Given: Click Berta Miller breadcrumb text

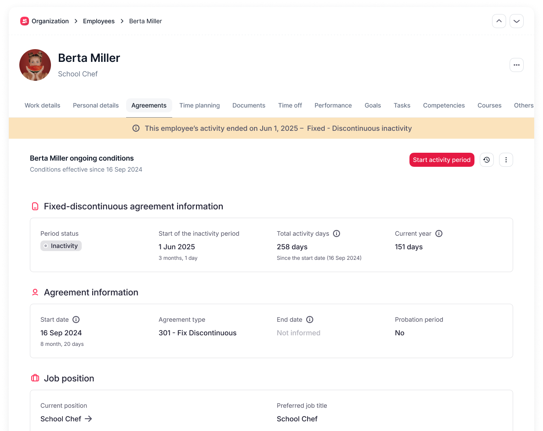Looking at the screenshot, I should (145, 21).
